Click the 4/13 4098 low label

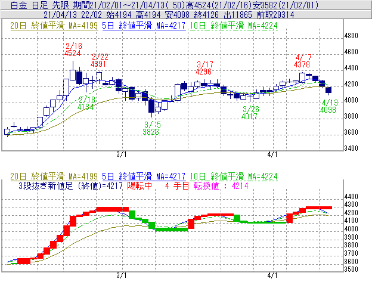point(329,106)
